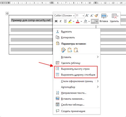Click the Bold (Ж) formatting icon
This screenshot has width=126, height=117.
[56, 21]
